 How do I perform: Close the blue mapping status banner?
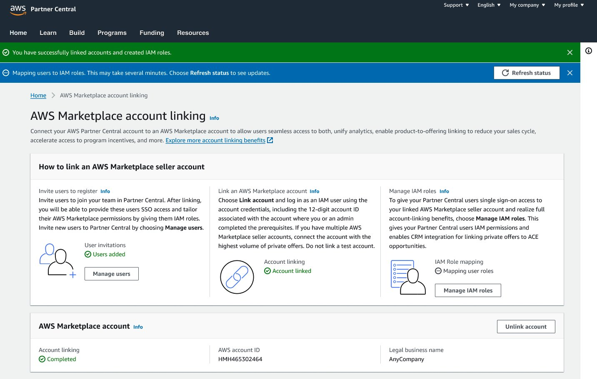click(570, 73)
